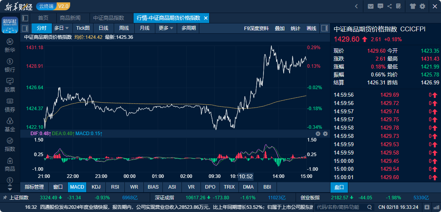This screenshot has width=441, height=212.
Task: Switch to the 商品新闻 tab
Action: (70, 18)
